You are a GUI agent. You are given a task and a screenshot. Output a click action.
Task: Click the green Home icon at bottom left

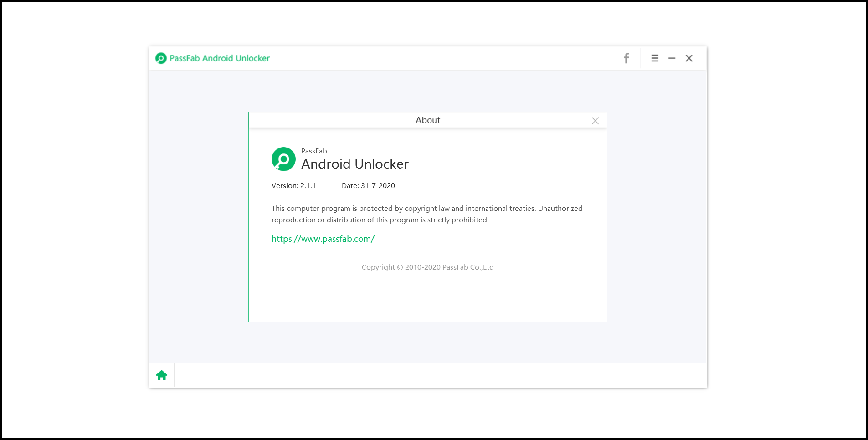[162, 375]
